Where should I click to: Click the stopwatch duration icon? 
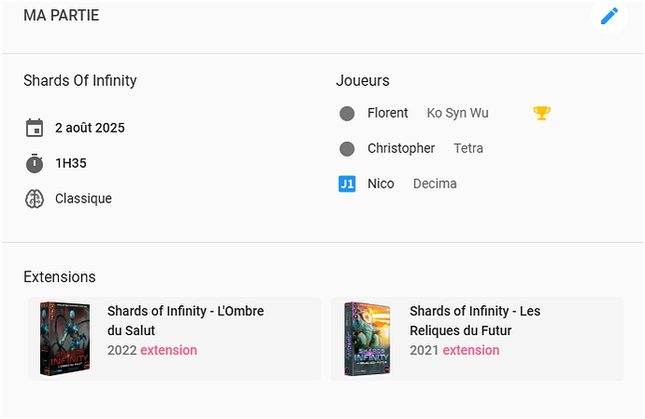(35, 163)
